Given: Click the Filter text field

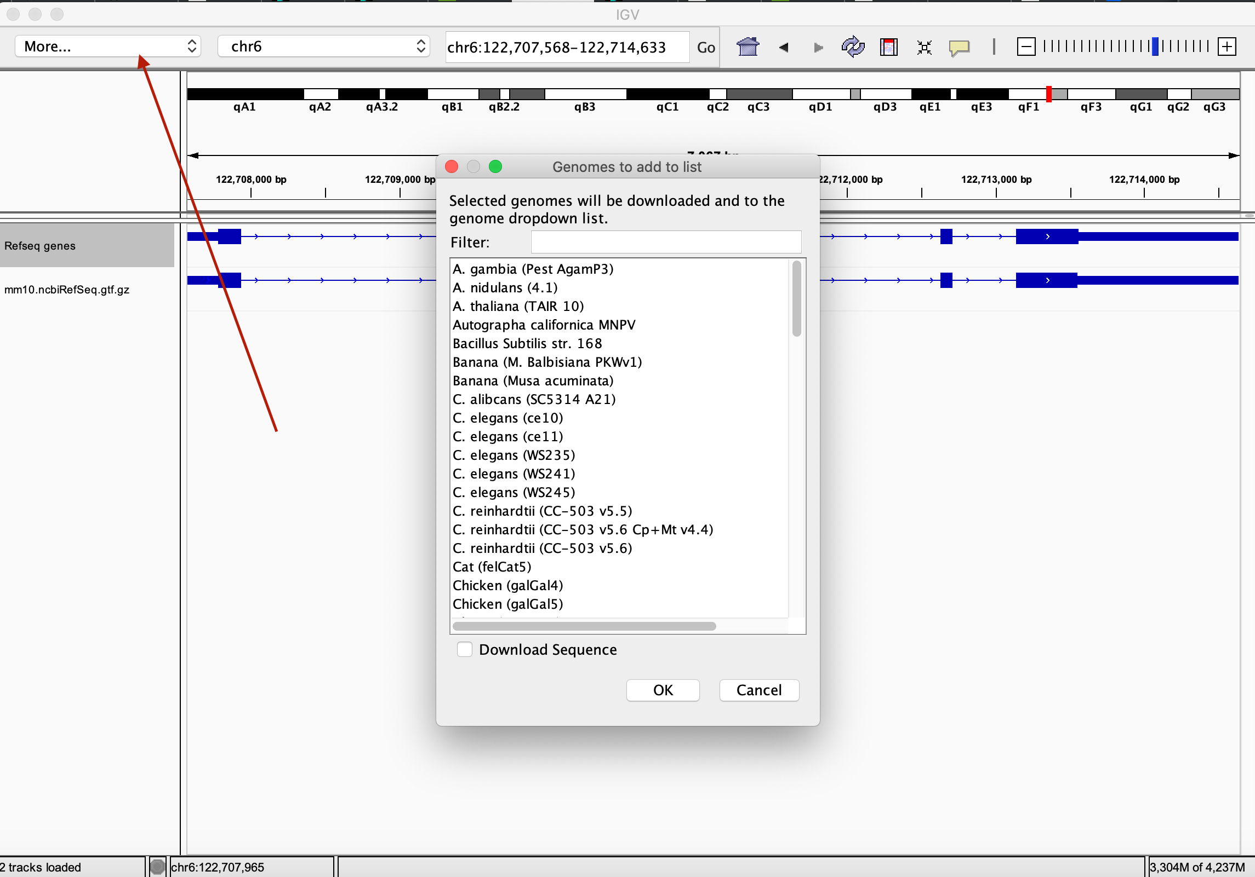Looking at the screenshot, I should (x=666, y=242).
